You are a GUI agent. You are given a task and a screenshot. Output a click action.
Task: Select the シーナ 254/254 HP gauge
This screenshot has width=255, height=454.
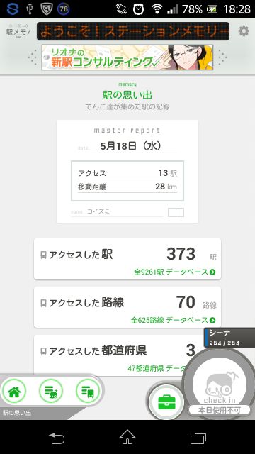229,338
